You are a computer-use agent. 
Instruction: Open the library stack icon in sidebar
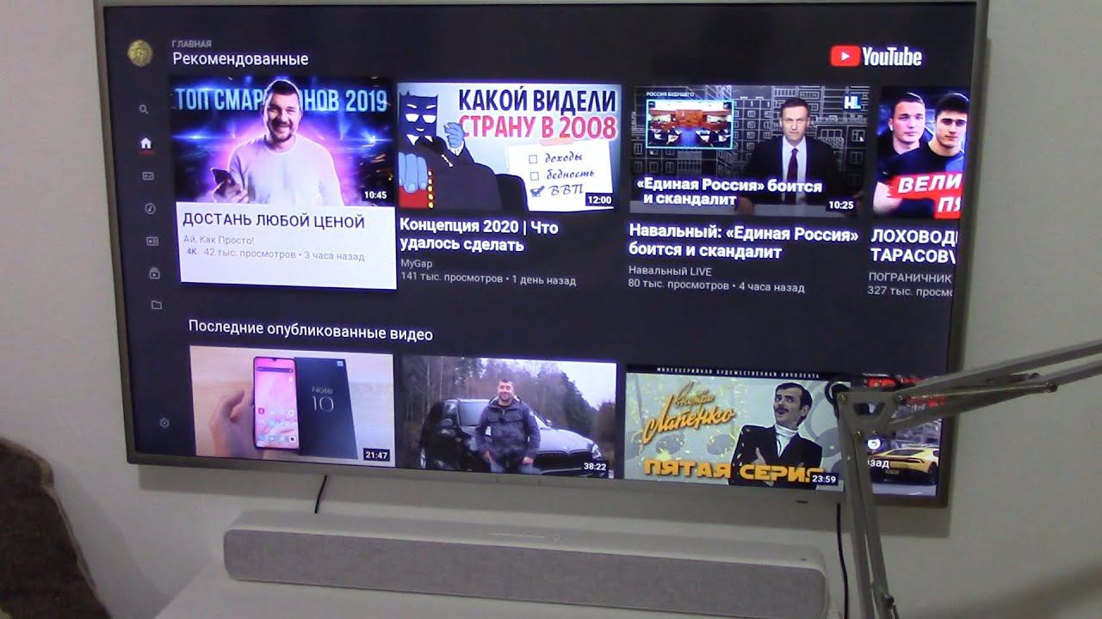(154, 273)
